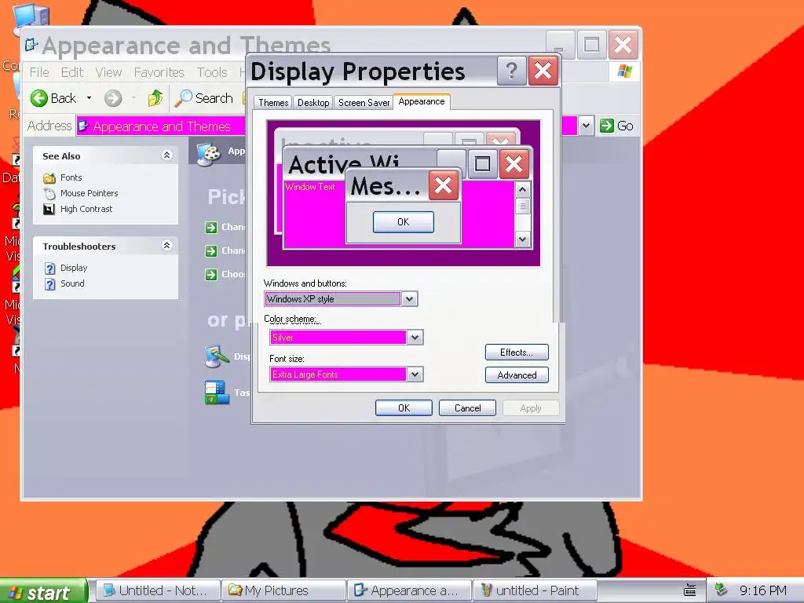The height and width of the screenshot is (603, 804).
Task: Switch to Untitled - Notepad taskbar button
Action: pos(158,590)
